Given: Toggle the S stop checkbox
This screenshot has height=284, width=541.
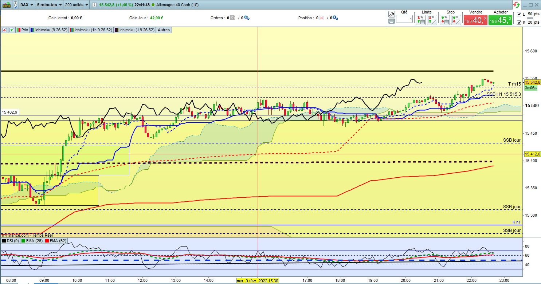Looking at the screenshot, I should click(519, 23).
